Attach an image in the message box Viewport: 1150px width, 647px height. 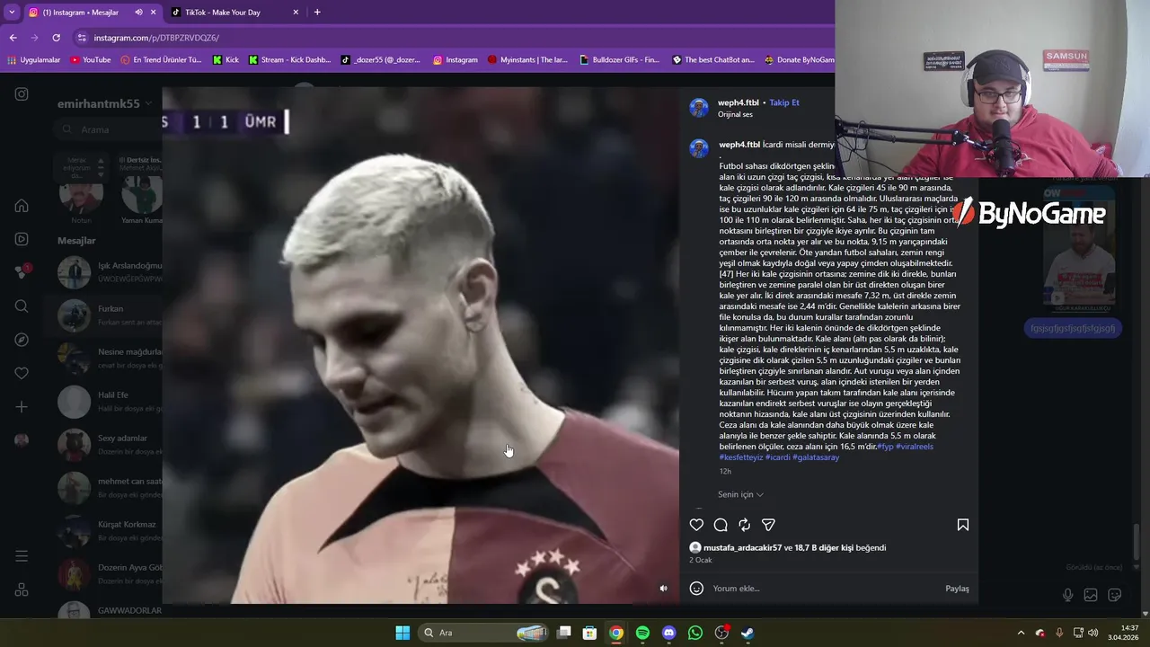coord(1091,595)
